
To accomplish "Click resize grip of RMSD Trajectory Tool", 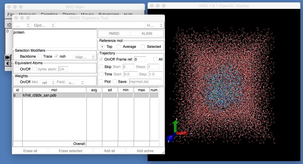I will 163,152.
